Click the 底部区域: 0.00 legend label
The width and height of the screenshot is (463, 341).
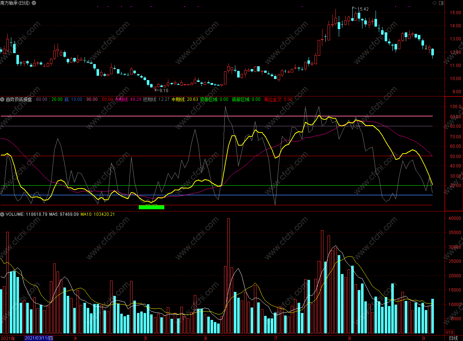pyautogui.click(x=246, y=99)
